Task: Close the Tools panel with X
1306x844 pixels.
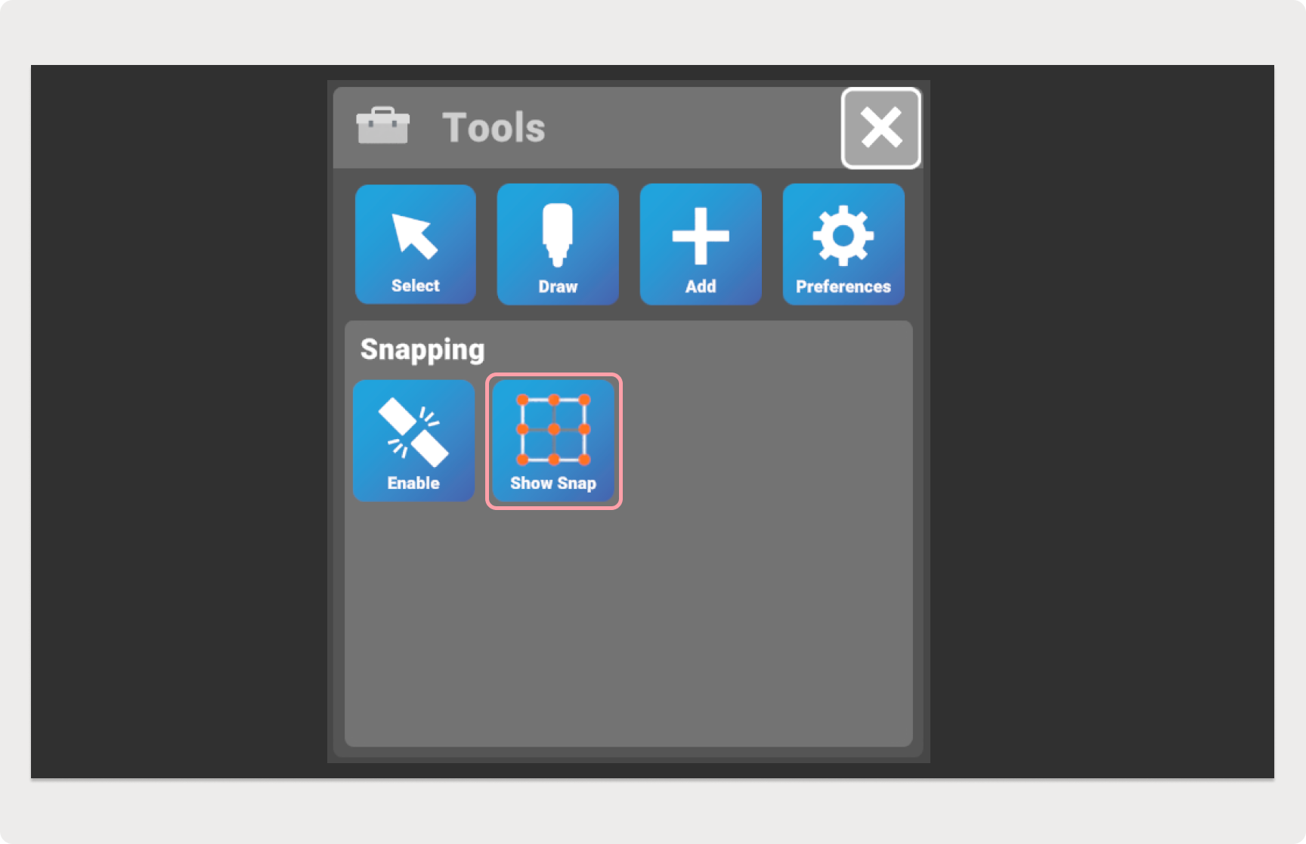Action: [881, 128]
